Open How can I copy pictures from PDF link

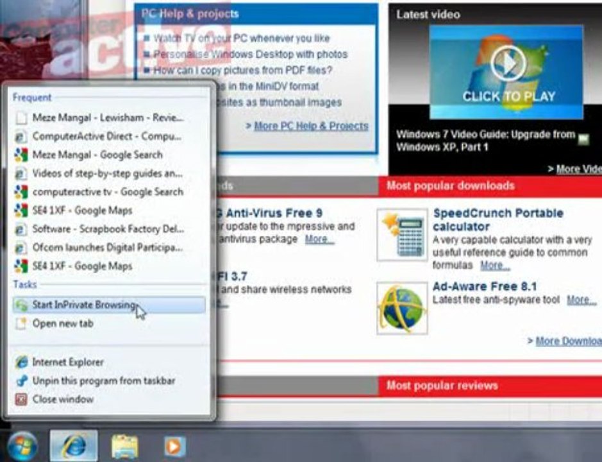[x=242, y=71]
